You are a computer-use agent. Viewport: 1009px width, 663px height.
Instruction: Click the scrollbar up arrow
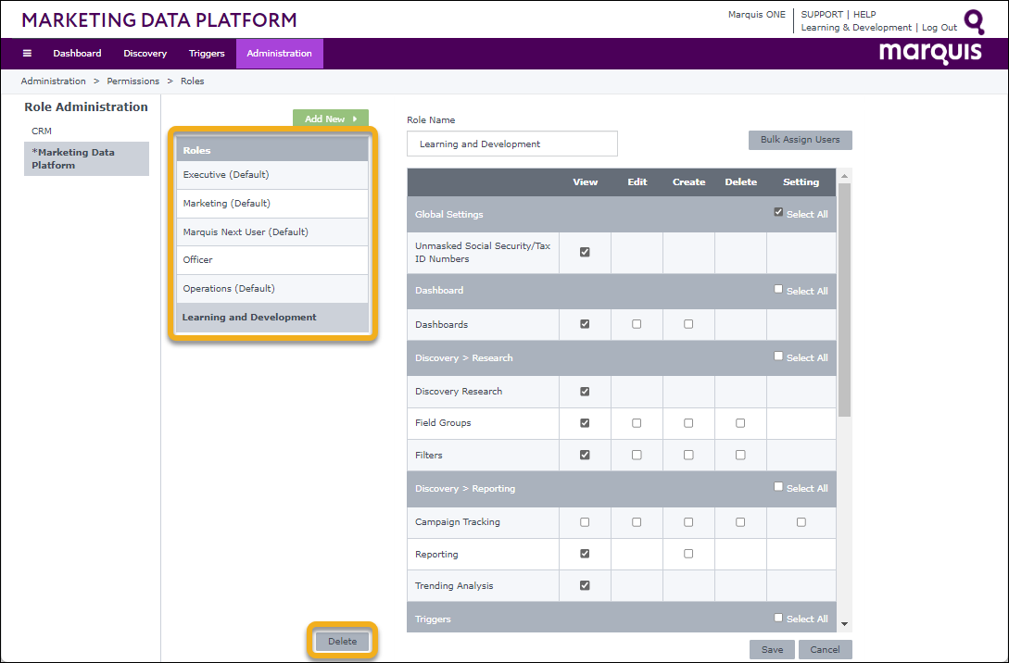[844, 176]
